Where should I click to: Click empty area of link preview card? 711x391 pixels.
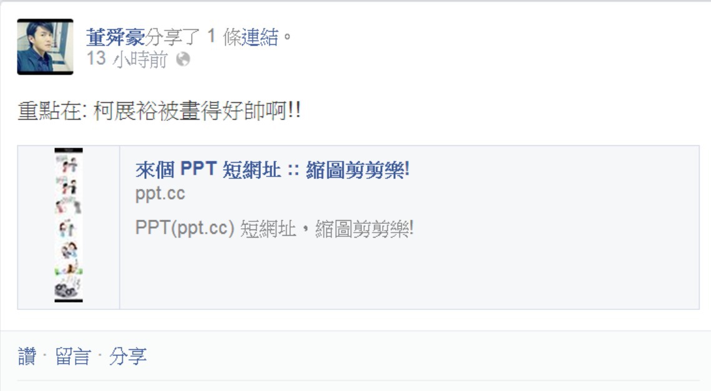click(499, 272)
